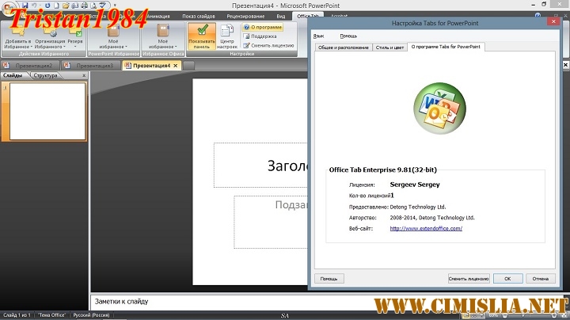Open Центр настроек in the ribbon
The height and width of the screenshot is (320, 570).
[x=227, y=37]
